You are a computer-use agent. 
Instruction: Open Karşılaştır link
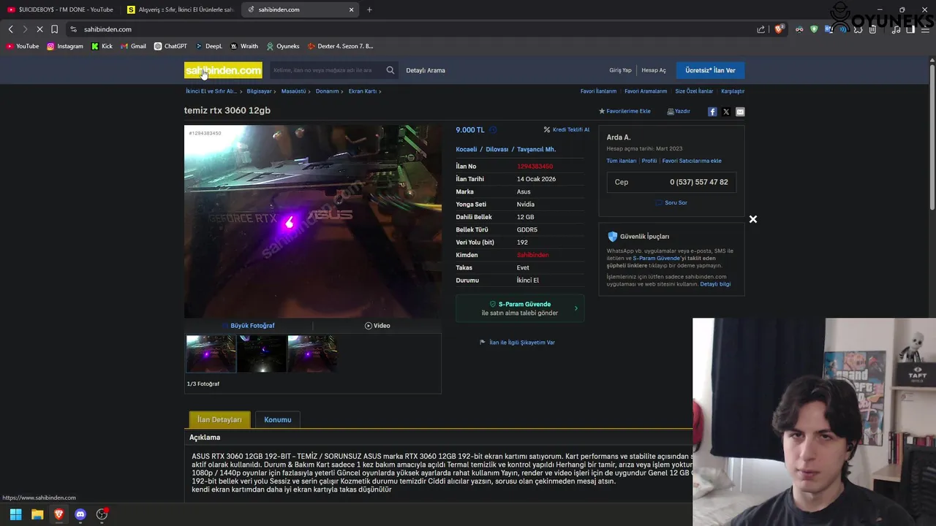(733, 91)
